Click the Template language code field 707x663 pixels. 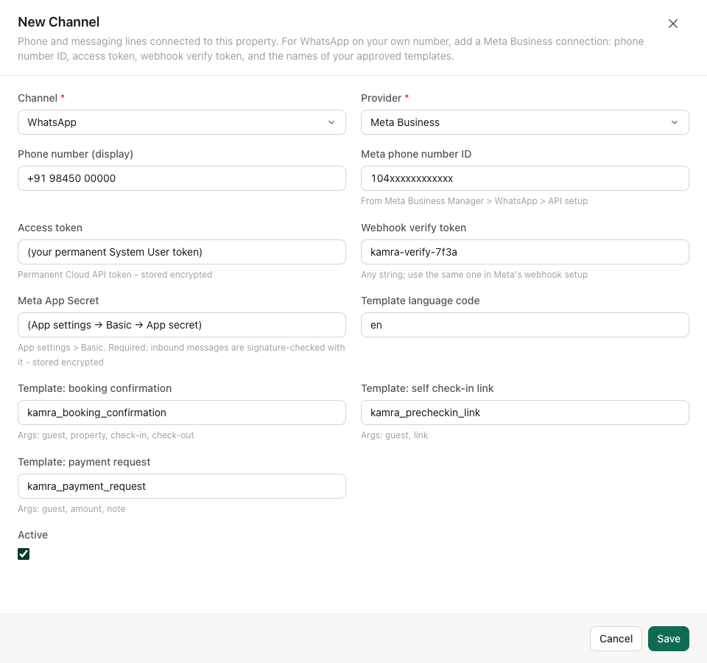pyautogui.click(x=525, y=325)
